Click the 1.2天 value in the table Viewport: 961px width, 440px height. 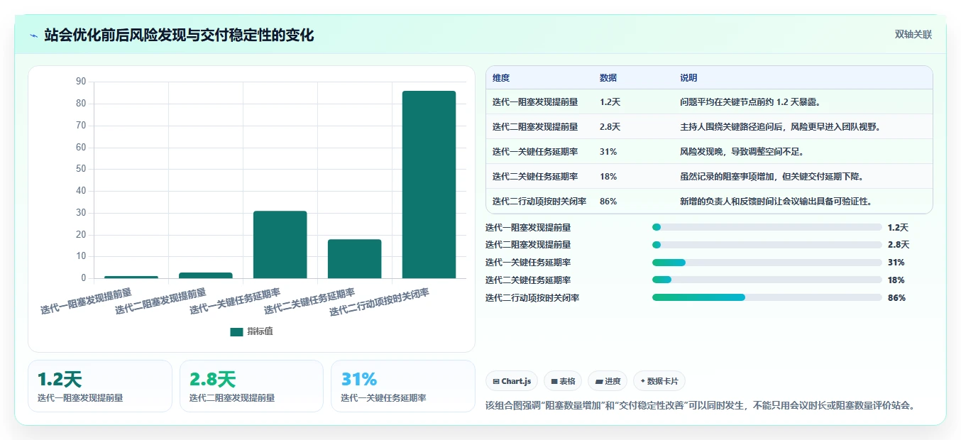pos(610,102)
